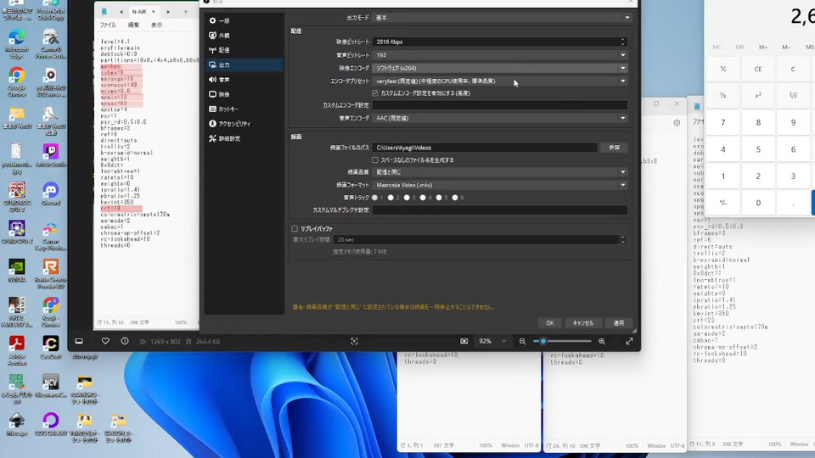The height and width of the screenshot is (458, 815).
Task: Go to 音声 (Audio) settings in sidebar
Action: click(223, 80)
